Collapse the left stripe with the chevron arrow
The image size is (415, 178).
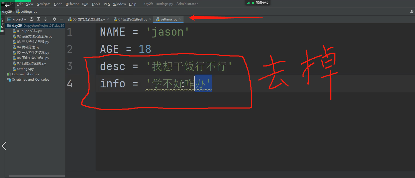(x=4, y=146)
